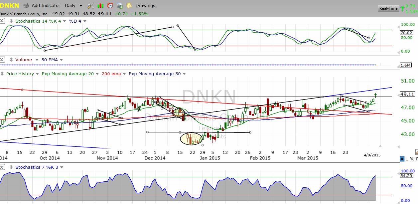This screenshot has height=204, width=418.
Task: Click the Real-Time button
Action: pos(388,9)
